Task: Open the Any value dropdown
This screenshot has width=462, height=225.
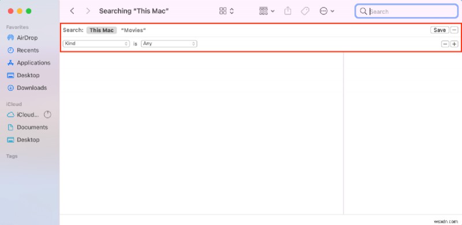Action: [x=169, y=44]
